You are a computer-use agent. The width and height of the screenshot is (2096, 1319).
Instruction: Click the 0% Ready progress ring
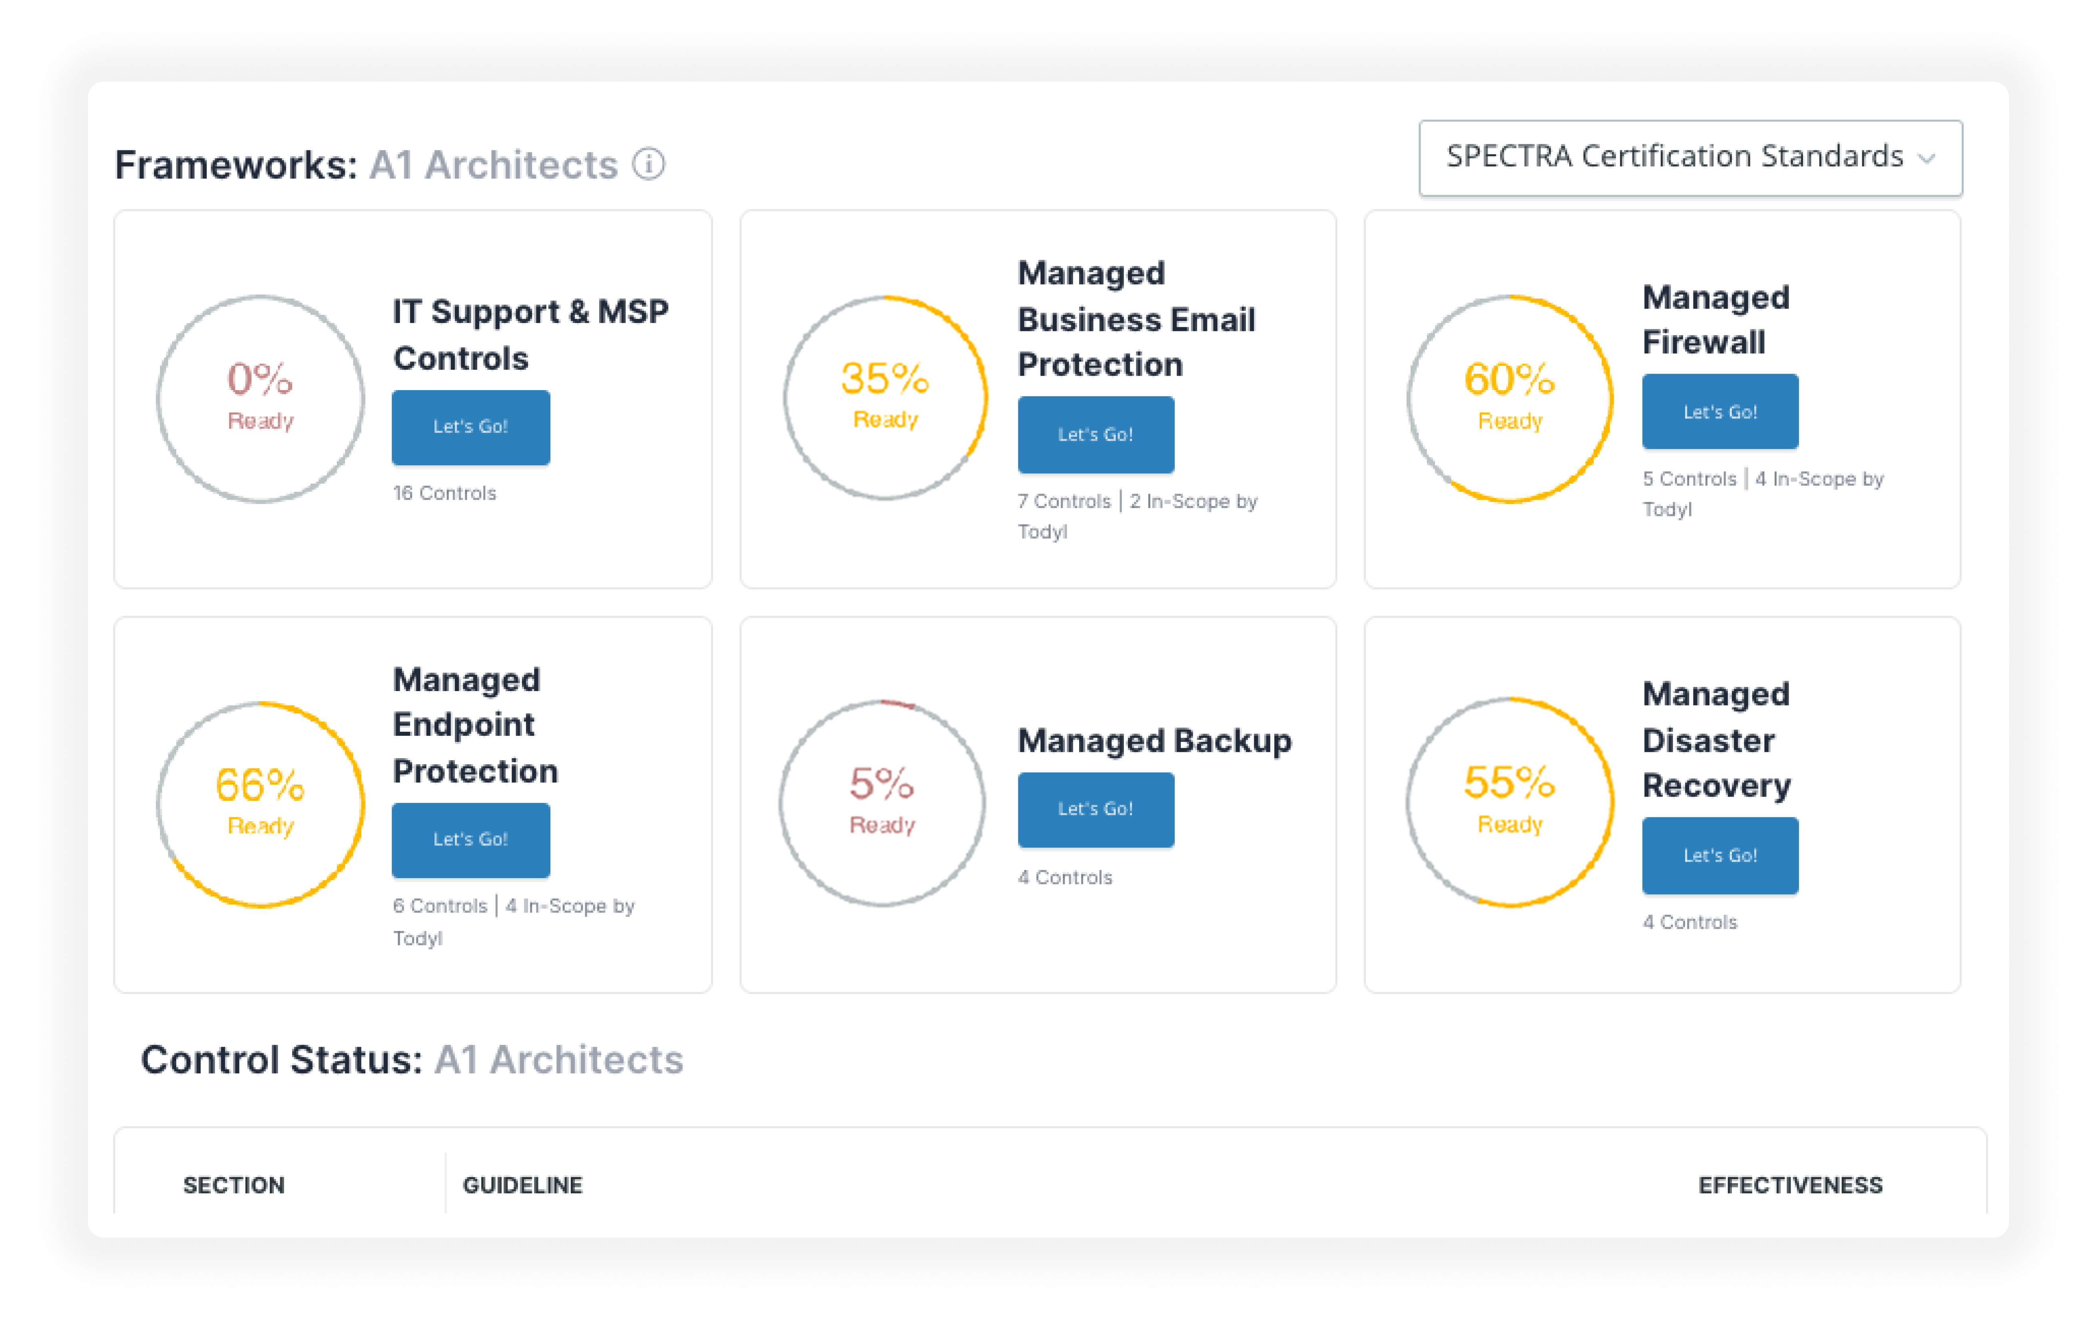(260, 399)
